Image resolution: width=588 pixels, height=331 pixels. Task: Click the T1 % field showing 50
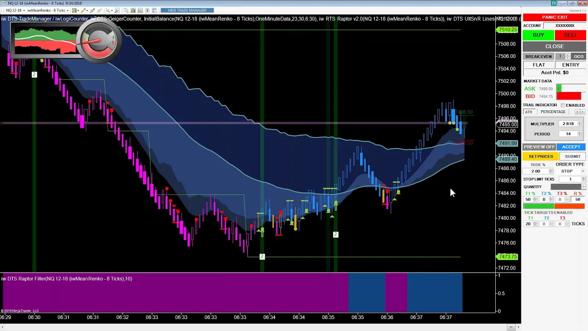click(x=528, y=200)
